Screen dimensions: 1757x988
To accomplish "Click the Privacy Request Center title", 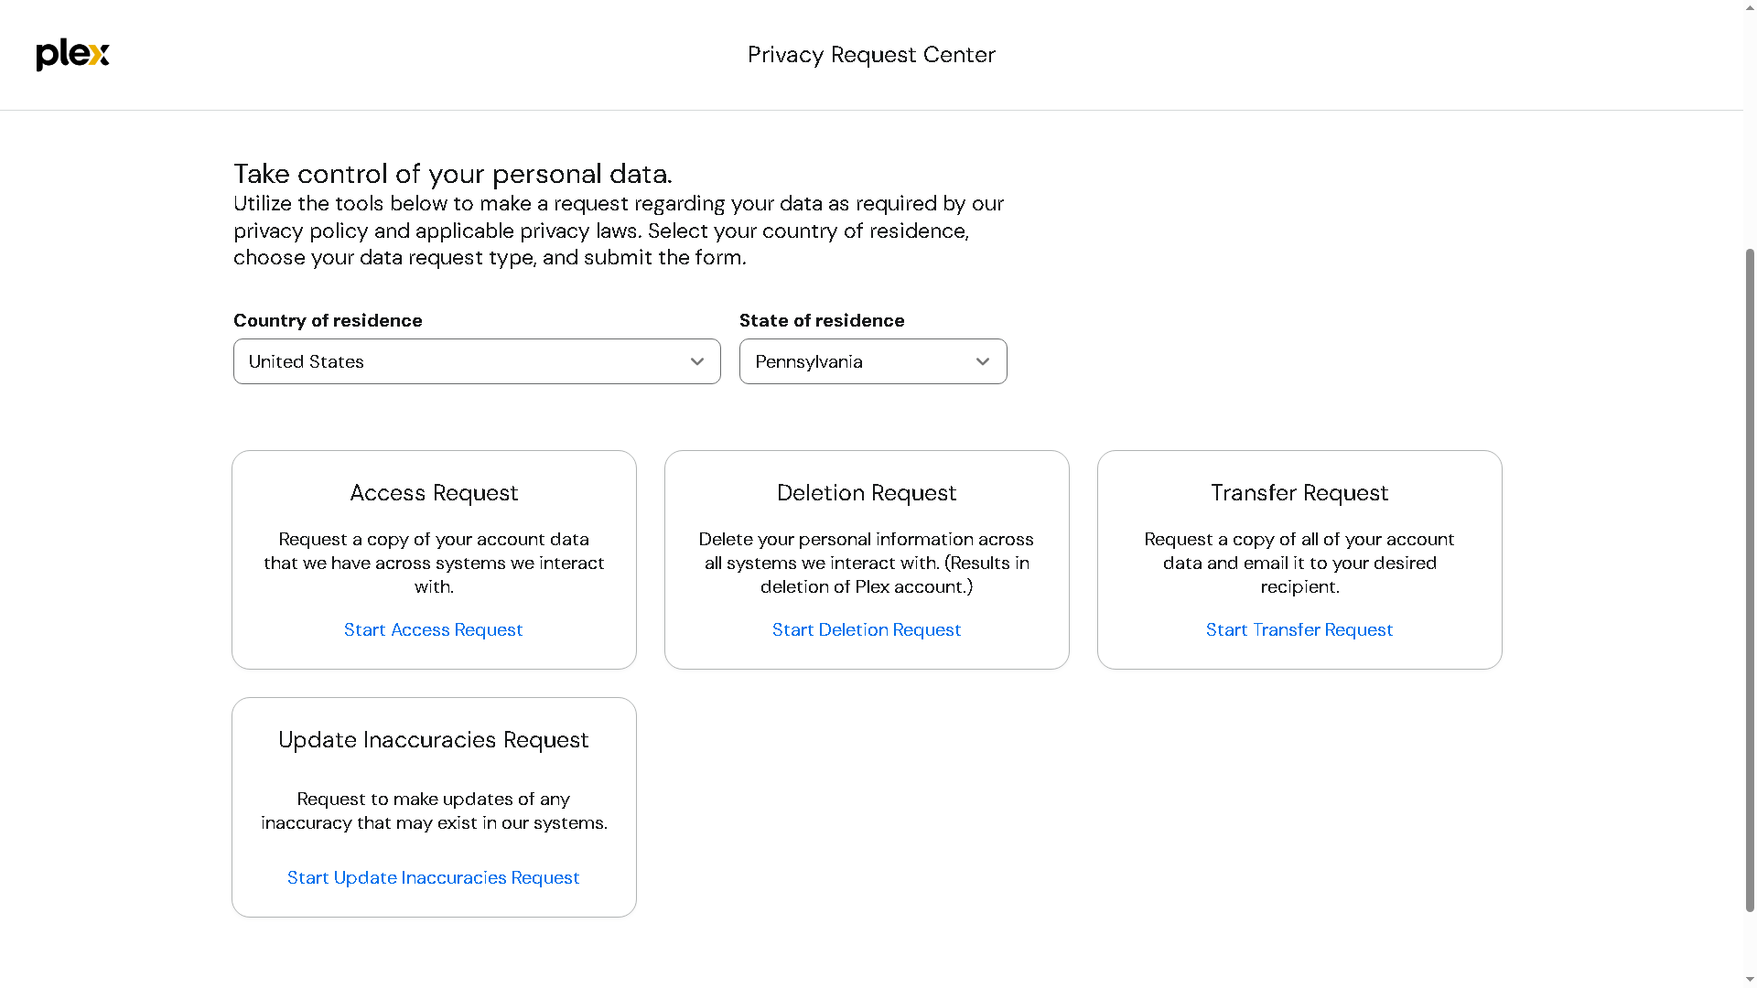I will 870,55.
